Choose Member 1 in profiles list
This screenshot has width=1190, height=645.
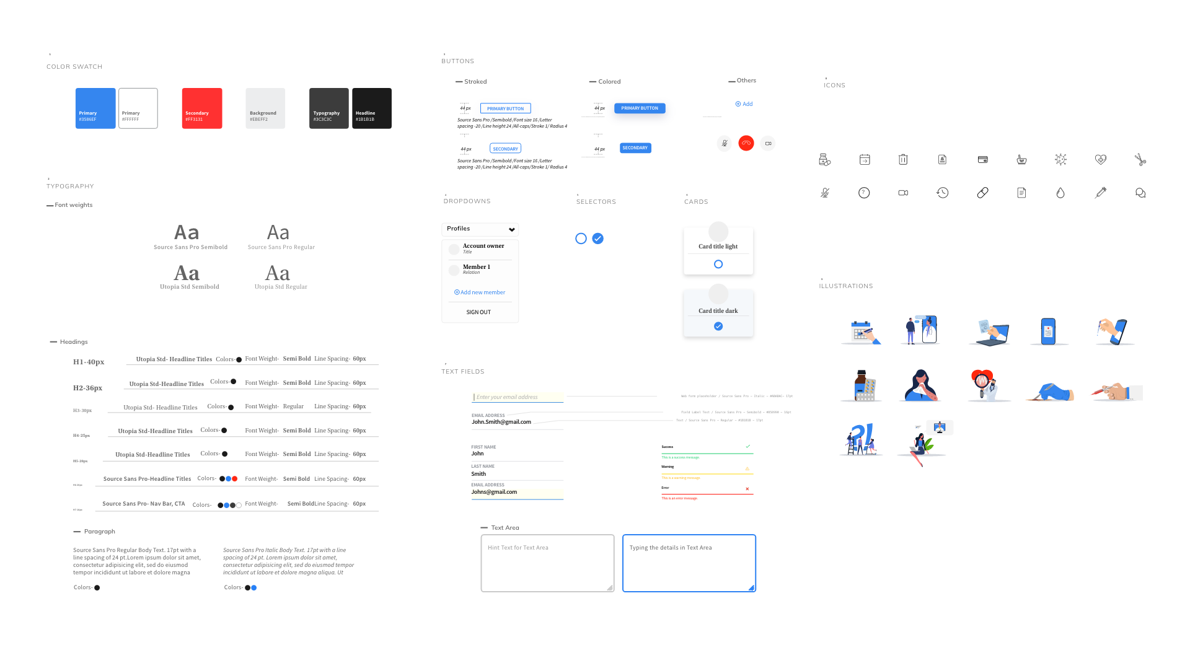coord(480,270)
